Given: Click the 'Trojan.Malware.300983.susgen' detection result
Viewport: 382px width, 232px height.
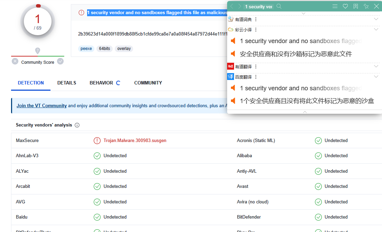Looking at the screenshot, I should click(x=135, y=140).
